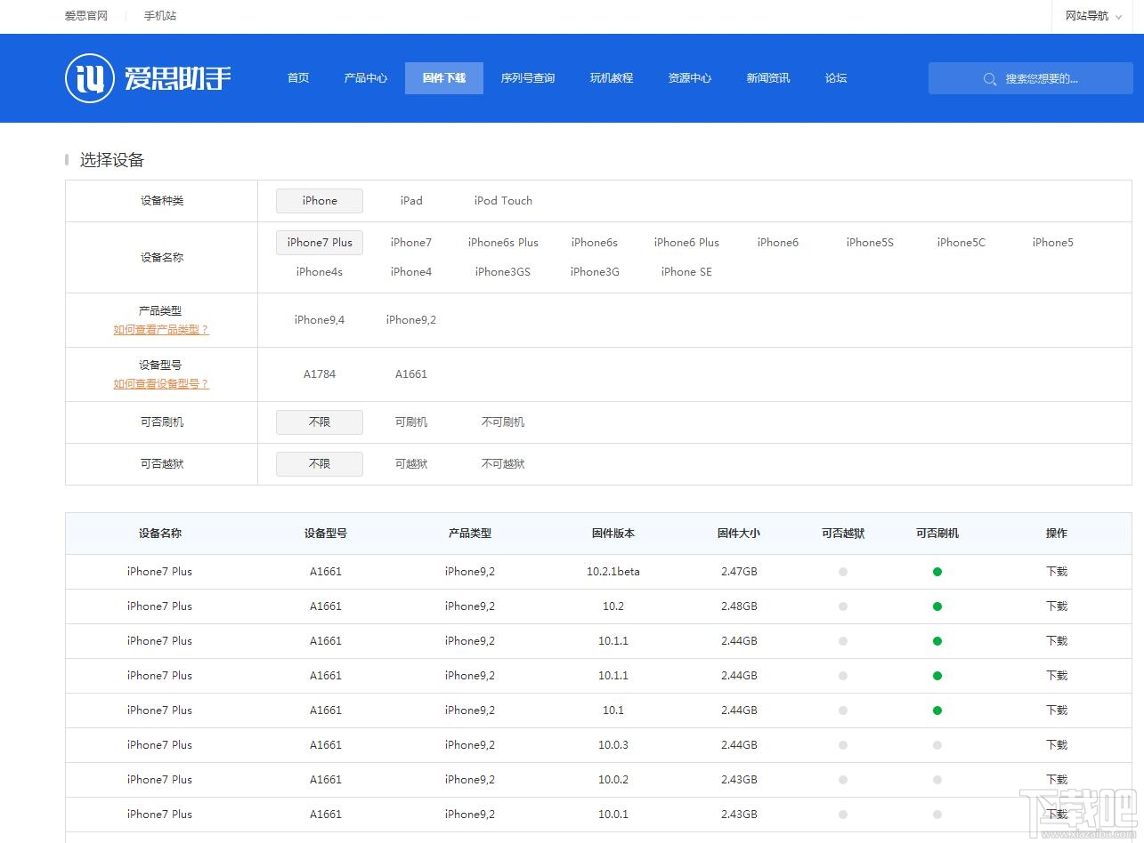Visit the 论坛 navigation link

click(836, 78)
